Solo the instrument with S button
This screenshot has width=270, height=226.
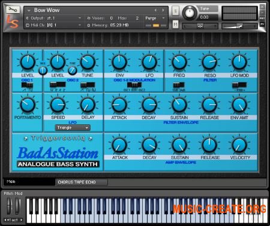(x=175, y=11)
